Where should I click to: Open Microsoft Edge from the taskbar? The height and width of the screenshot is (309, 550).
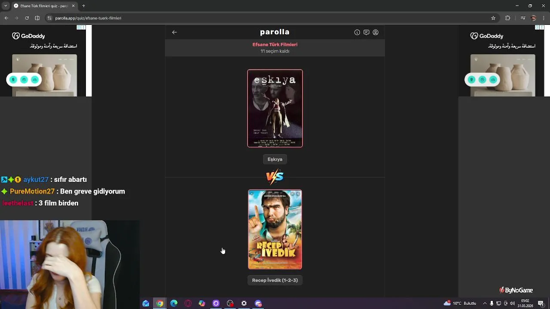(x=174, y=303)
